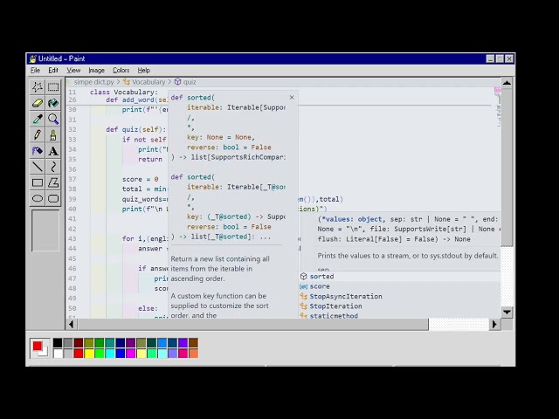Click the horizontal scrollbar right arrow
Viewport: 559px width, 419px height.
[x=494, y=324]
